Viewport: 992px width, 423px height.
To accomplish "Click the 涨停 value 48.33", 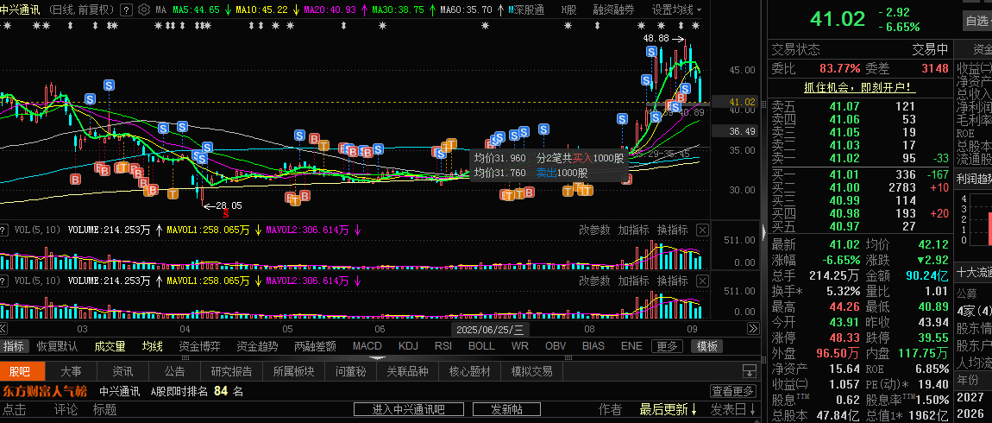I will (844, 338).
